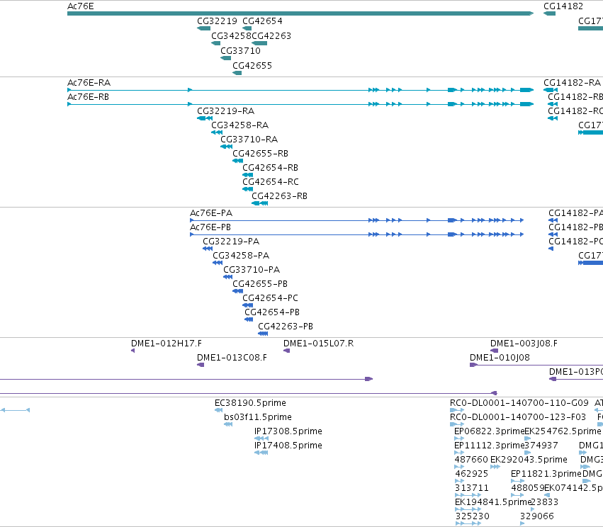Click protein feature Ac76E-PA
Screen dimensions: 603x527
(357, 220)
